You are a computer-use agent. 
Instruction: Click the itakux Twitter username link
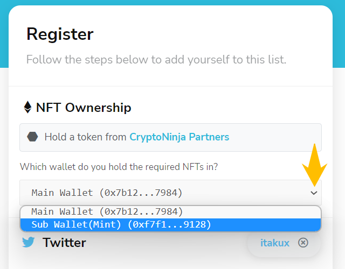[x=275, y=243]
